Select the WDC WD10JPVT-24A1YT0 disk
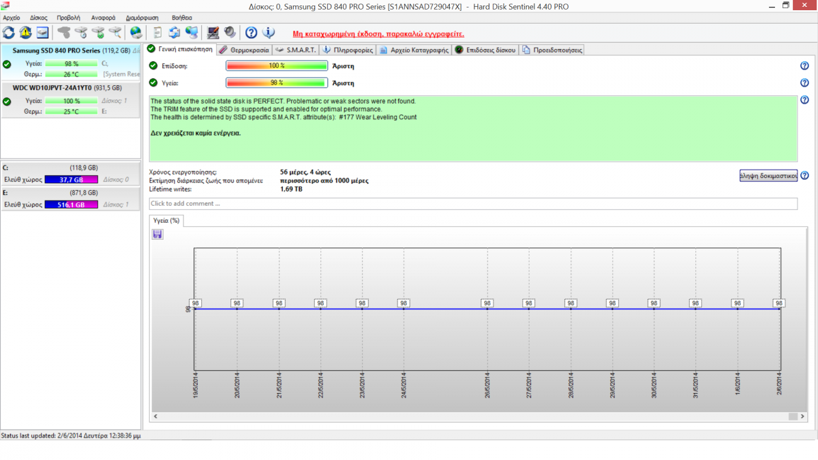818x460 pixels. [71, 100]
